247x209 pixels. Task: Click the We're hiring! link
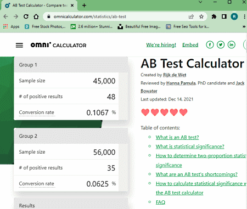[161, 45]
